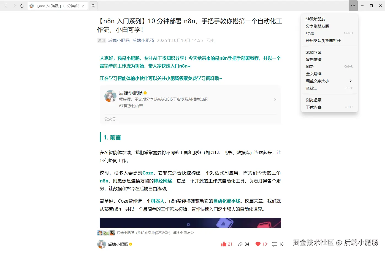This screenshot has width=385, height=253.
Task: Expand the 调整文字大小 submenu
Action: 329,81
